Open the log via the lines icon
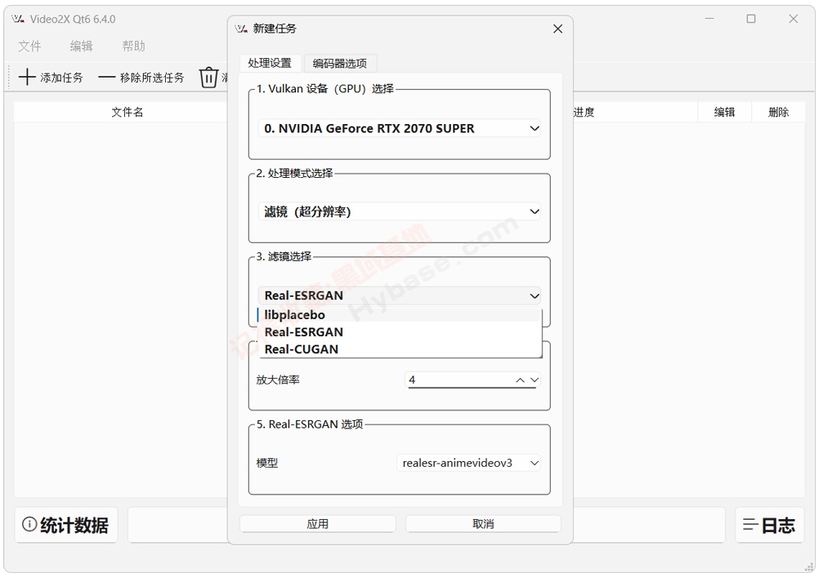Image resolution: width=819 pixels, height=577 pixels. (x=750, y=524)
